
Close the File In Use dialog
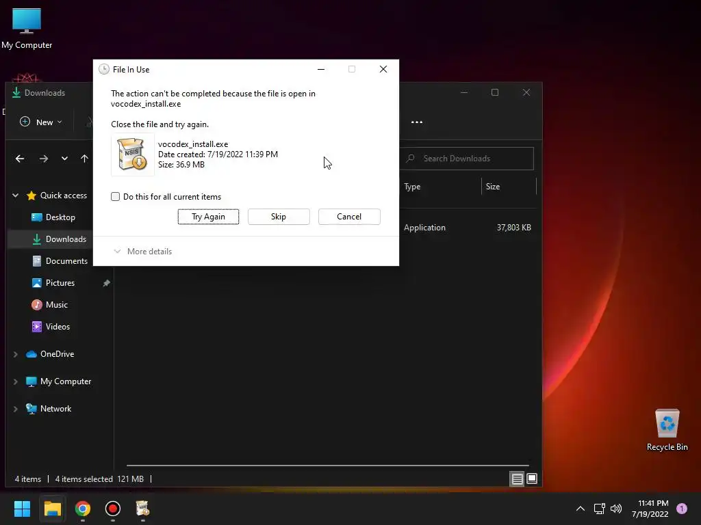coord(383,69)
